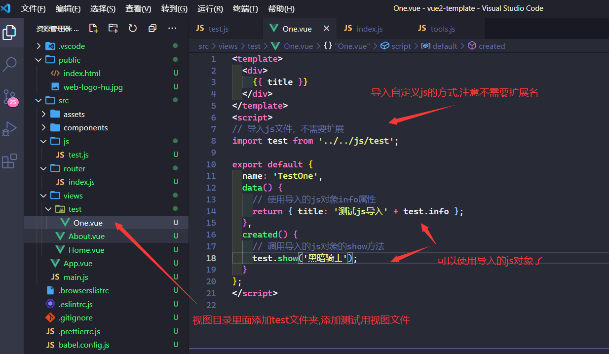This screenshot has height=354, width=609.
Task: Collapse the views folder
Action: [73, 196]
